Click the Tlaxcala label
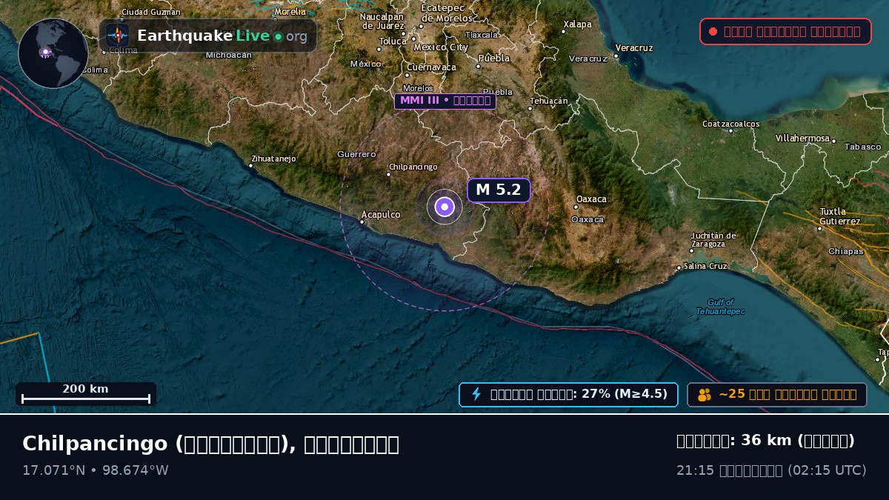The image size is (889, 500). click(482, 35)
